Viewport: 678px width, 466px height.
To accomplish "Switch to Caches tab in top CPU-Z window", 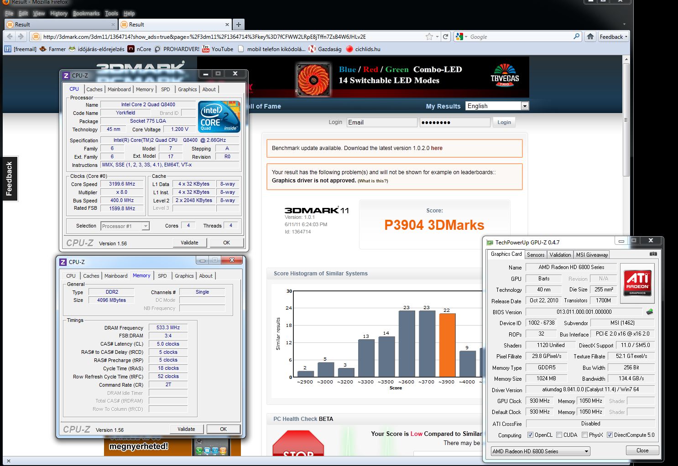I will [x=94, y=89].
